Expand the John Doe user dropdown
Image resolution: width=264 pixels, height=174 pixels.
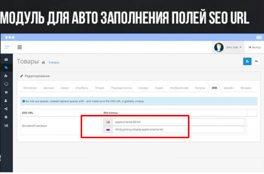[x=229, y=47]
